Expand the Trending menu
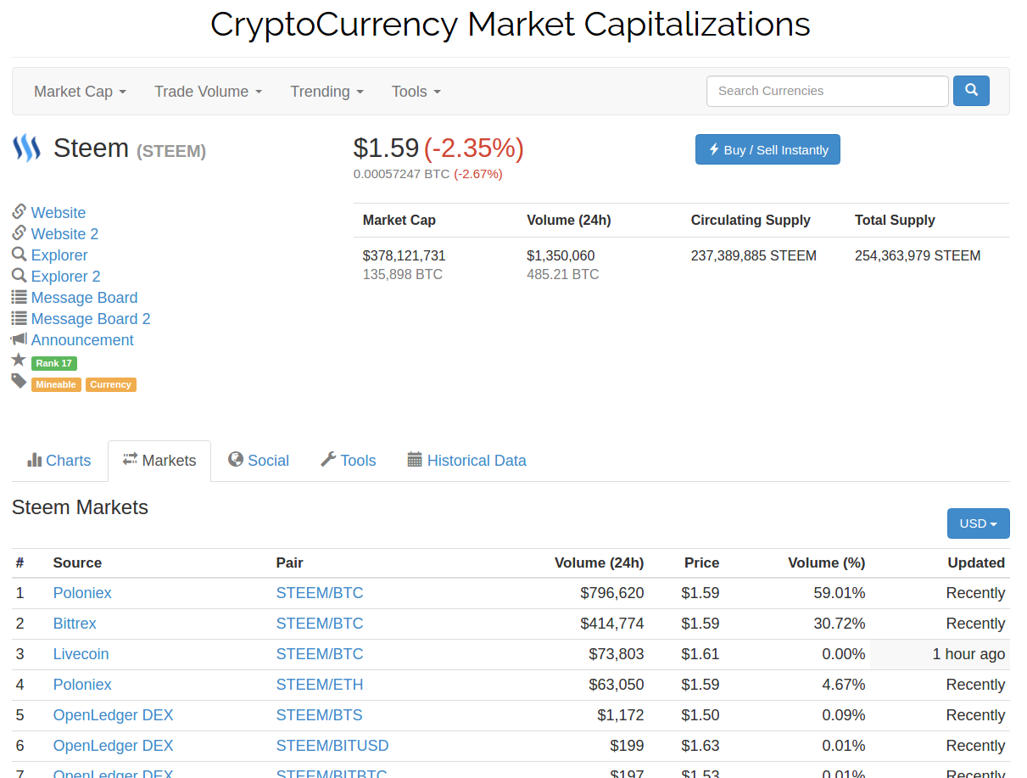The image size is (1027, 778). tap(327, 92)
